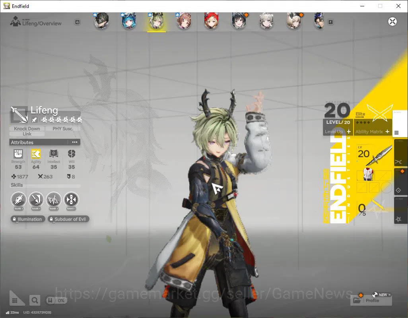Expand Attributes details with the ellipsis
The width and height of the screenshot is (408, 318).
[75, 142]
